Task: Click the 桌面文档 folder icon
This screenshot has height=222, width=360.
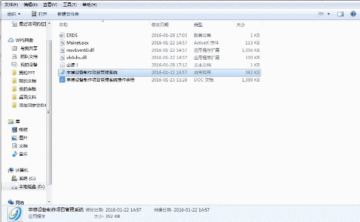Action: coord(14,97)
